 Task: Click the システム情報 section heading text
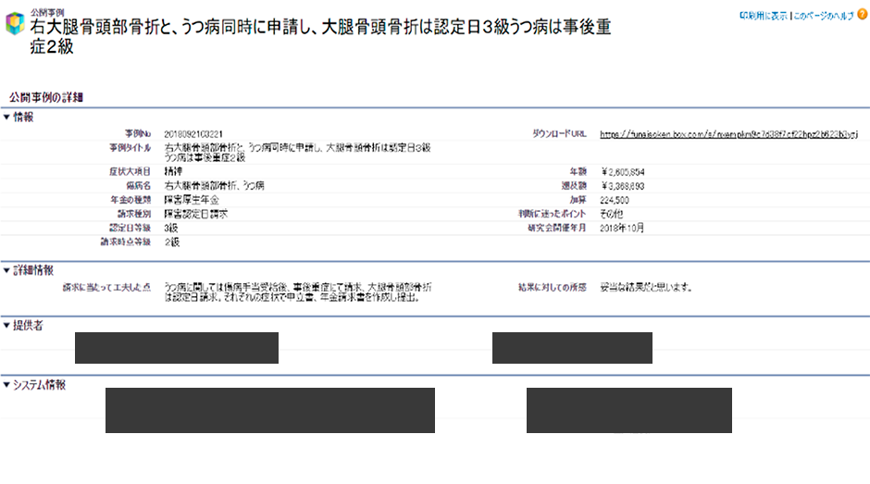coord(40,385)
